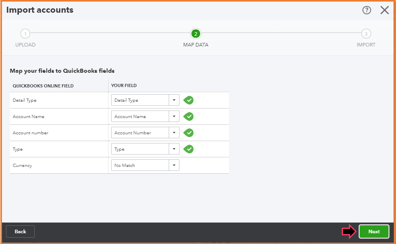Expand the Account Number mapping dropdown
The height and width of the screenshot is (244, 396).
[x=174, y=133]
